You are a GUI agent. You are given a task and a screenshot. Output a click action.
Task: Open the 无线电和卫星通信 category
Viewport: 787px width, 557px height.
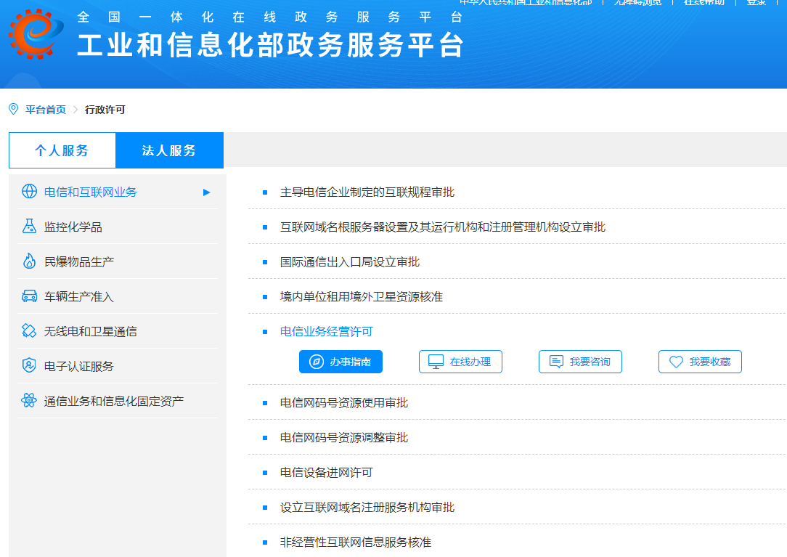click(x=118, y=331)
